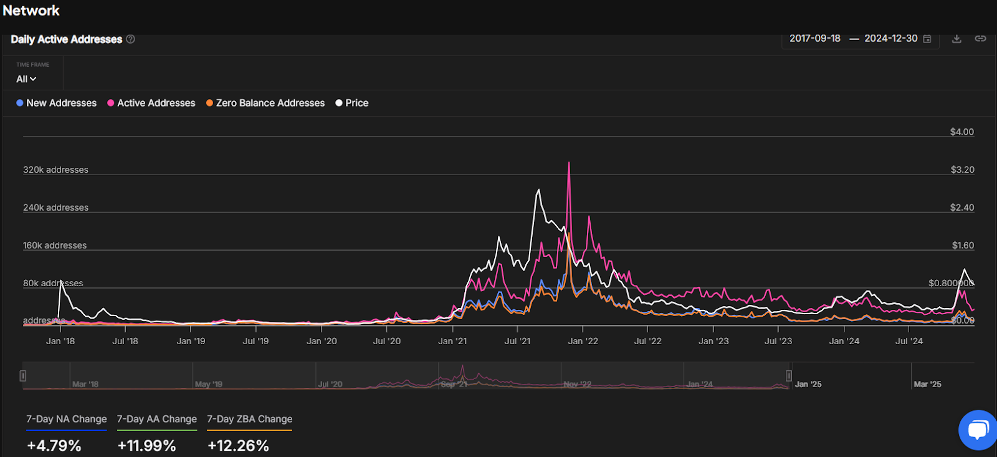Click the 320k addresses axis label
This screenshot has height=457, width=997.
[55, 170]
